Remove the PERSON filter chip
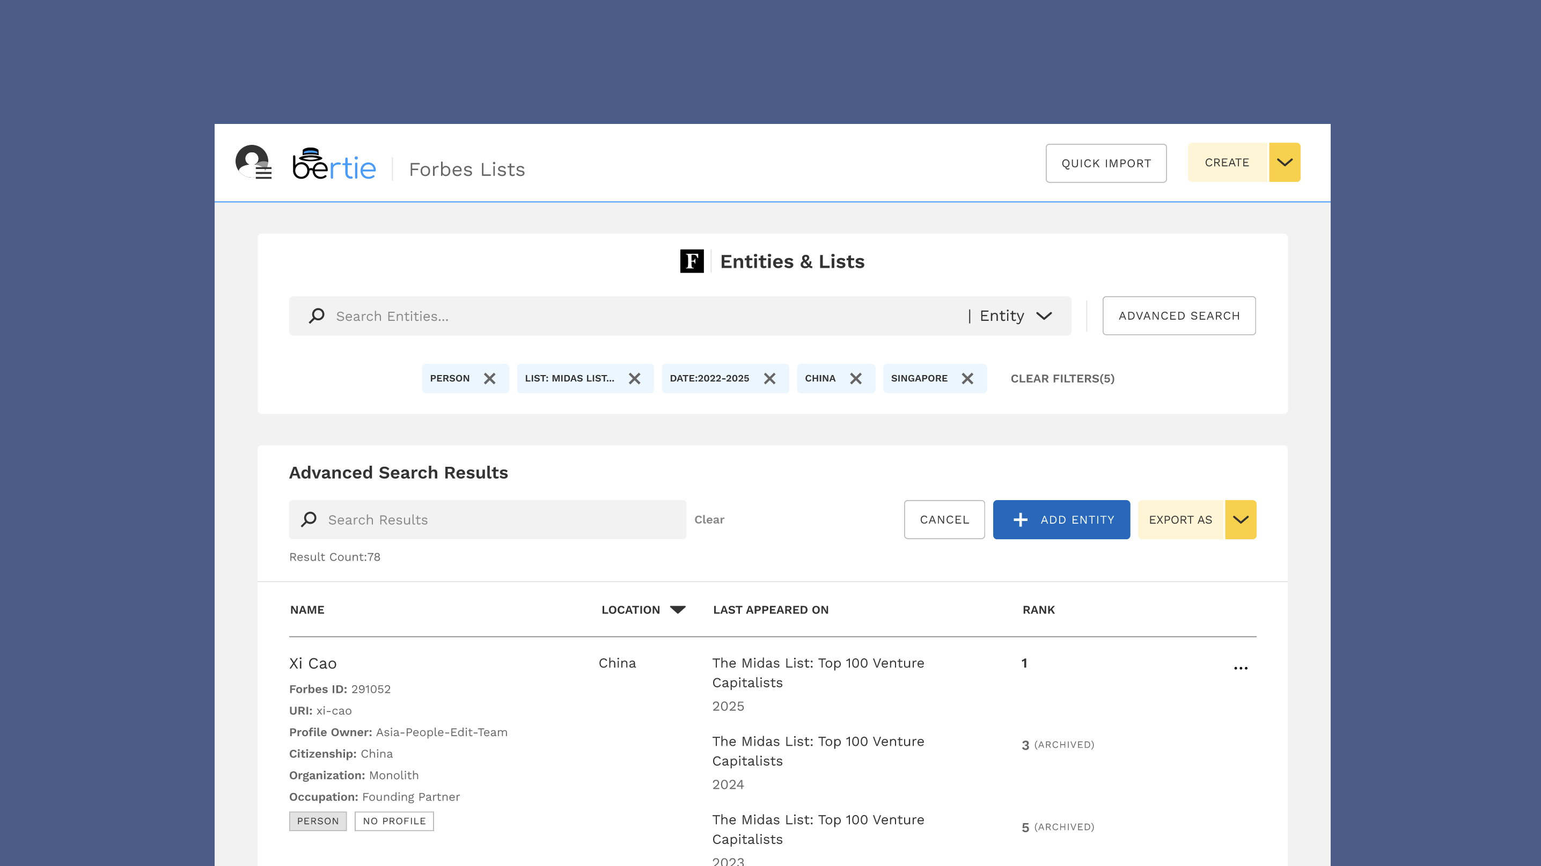This screenshot has height=866, width=1541. tap(489, 379)
